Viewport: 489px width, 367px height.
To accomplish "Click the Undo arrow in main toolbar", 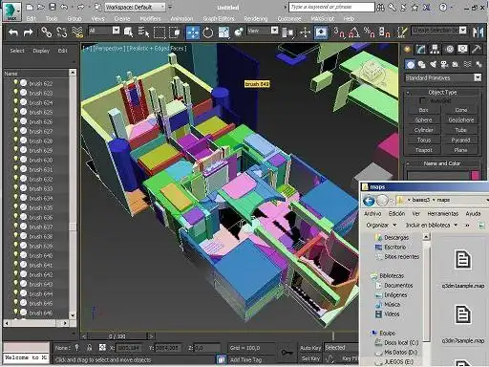I will point(13,32).
